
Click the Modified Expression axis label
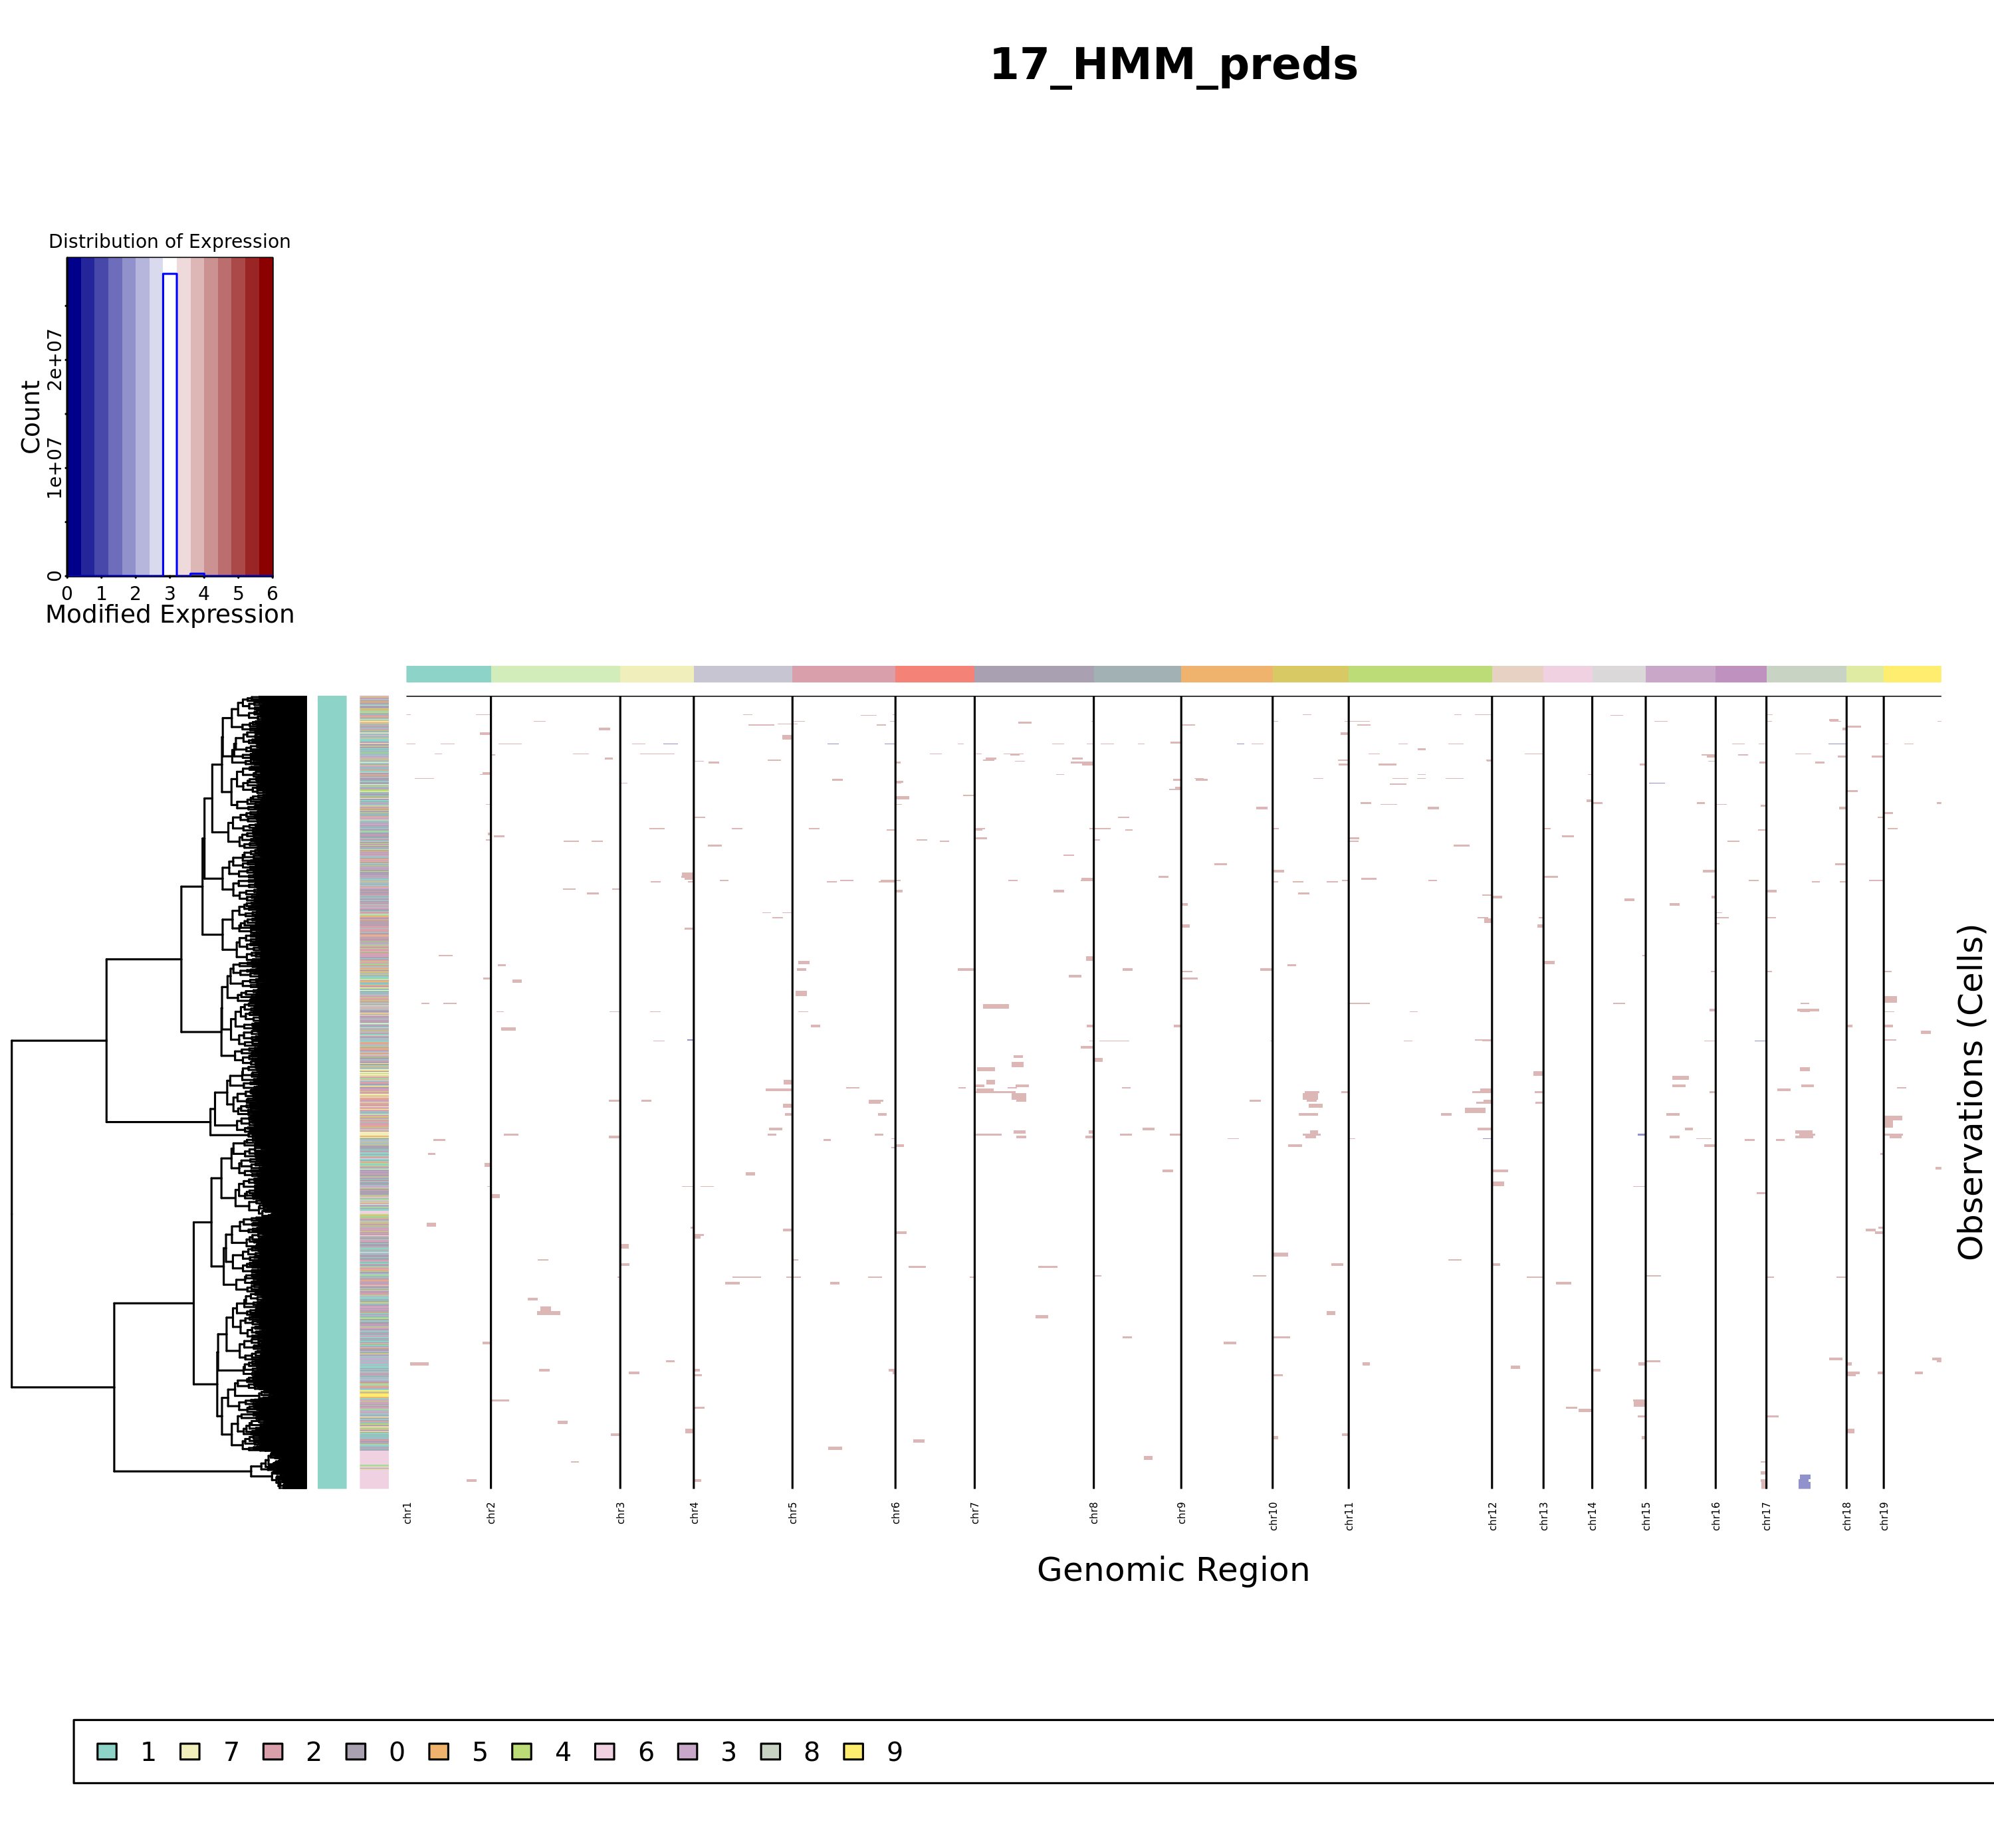(170, 614)
